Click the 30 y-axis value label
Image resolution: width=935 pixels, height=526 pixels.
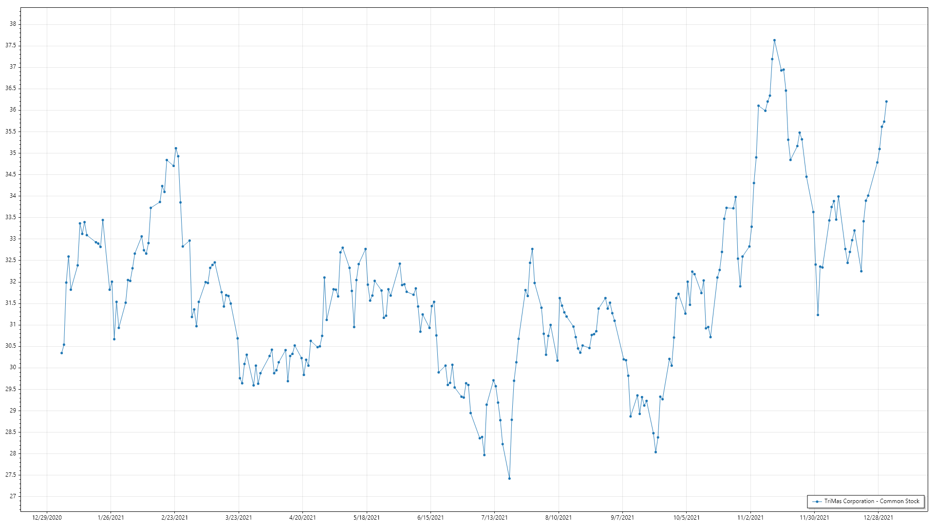pyautogui.click(x=13, y=367)
